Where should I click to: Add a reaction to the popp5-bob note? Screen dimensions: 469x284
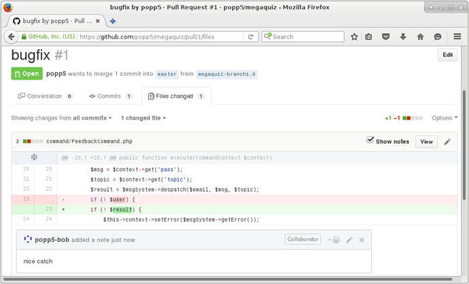tap(334, 240)
